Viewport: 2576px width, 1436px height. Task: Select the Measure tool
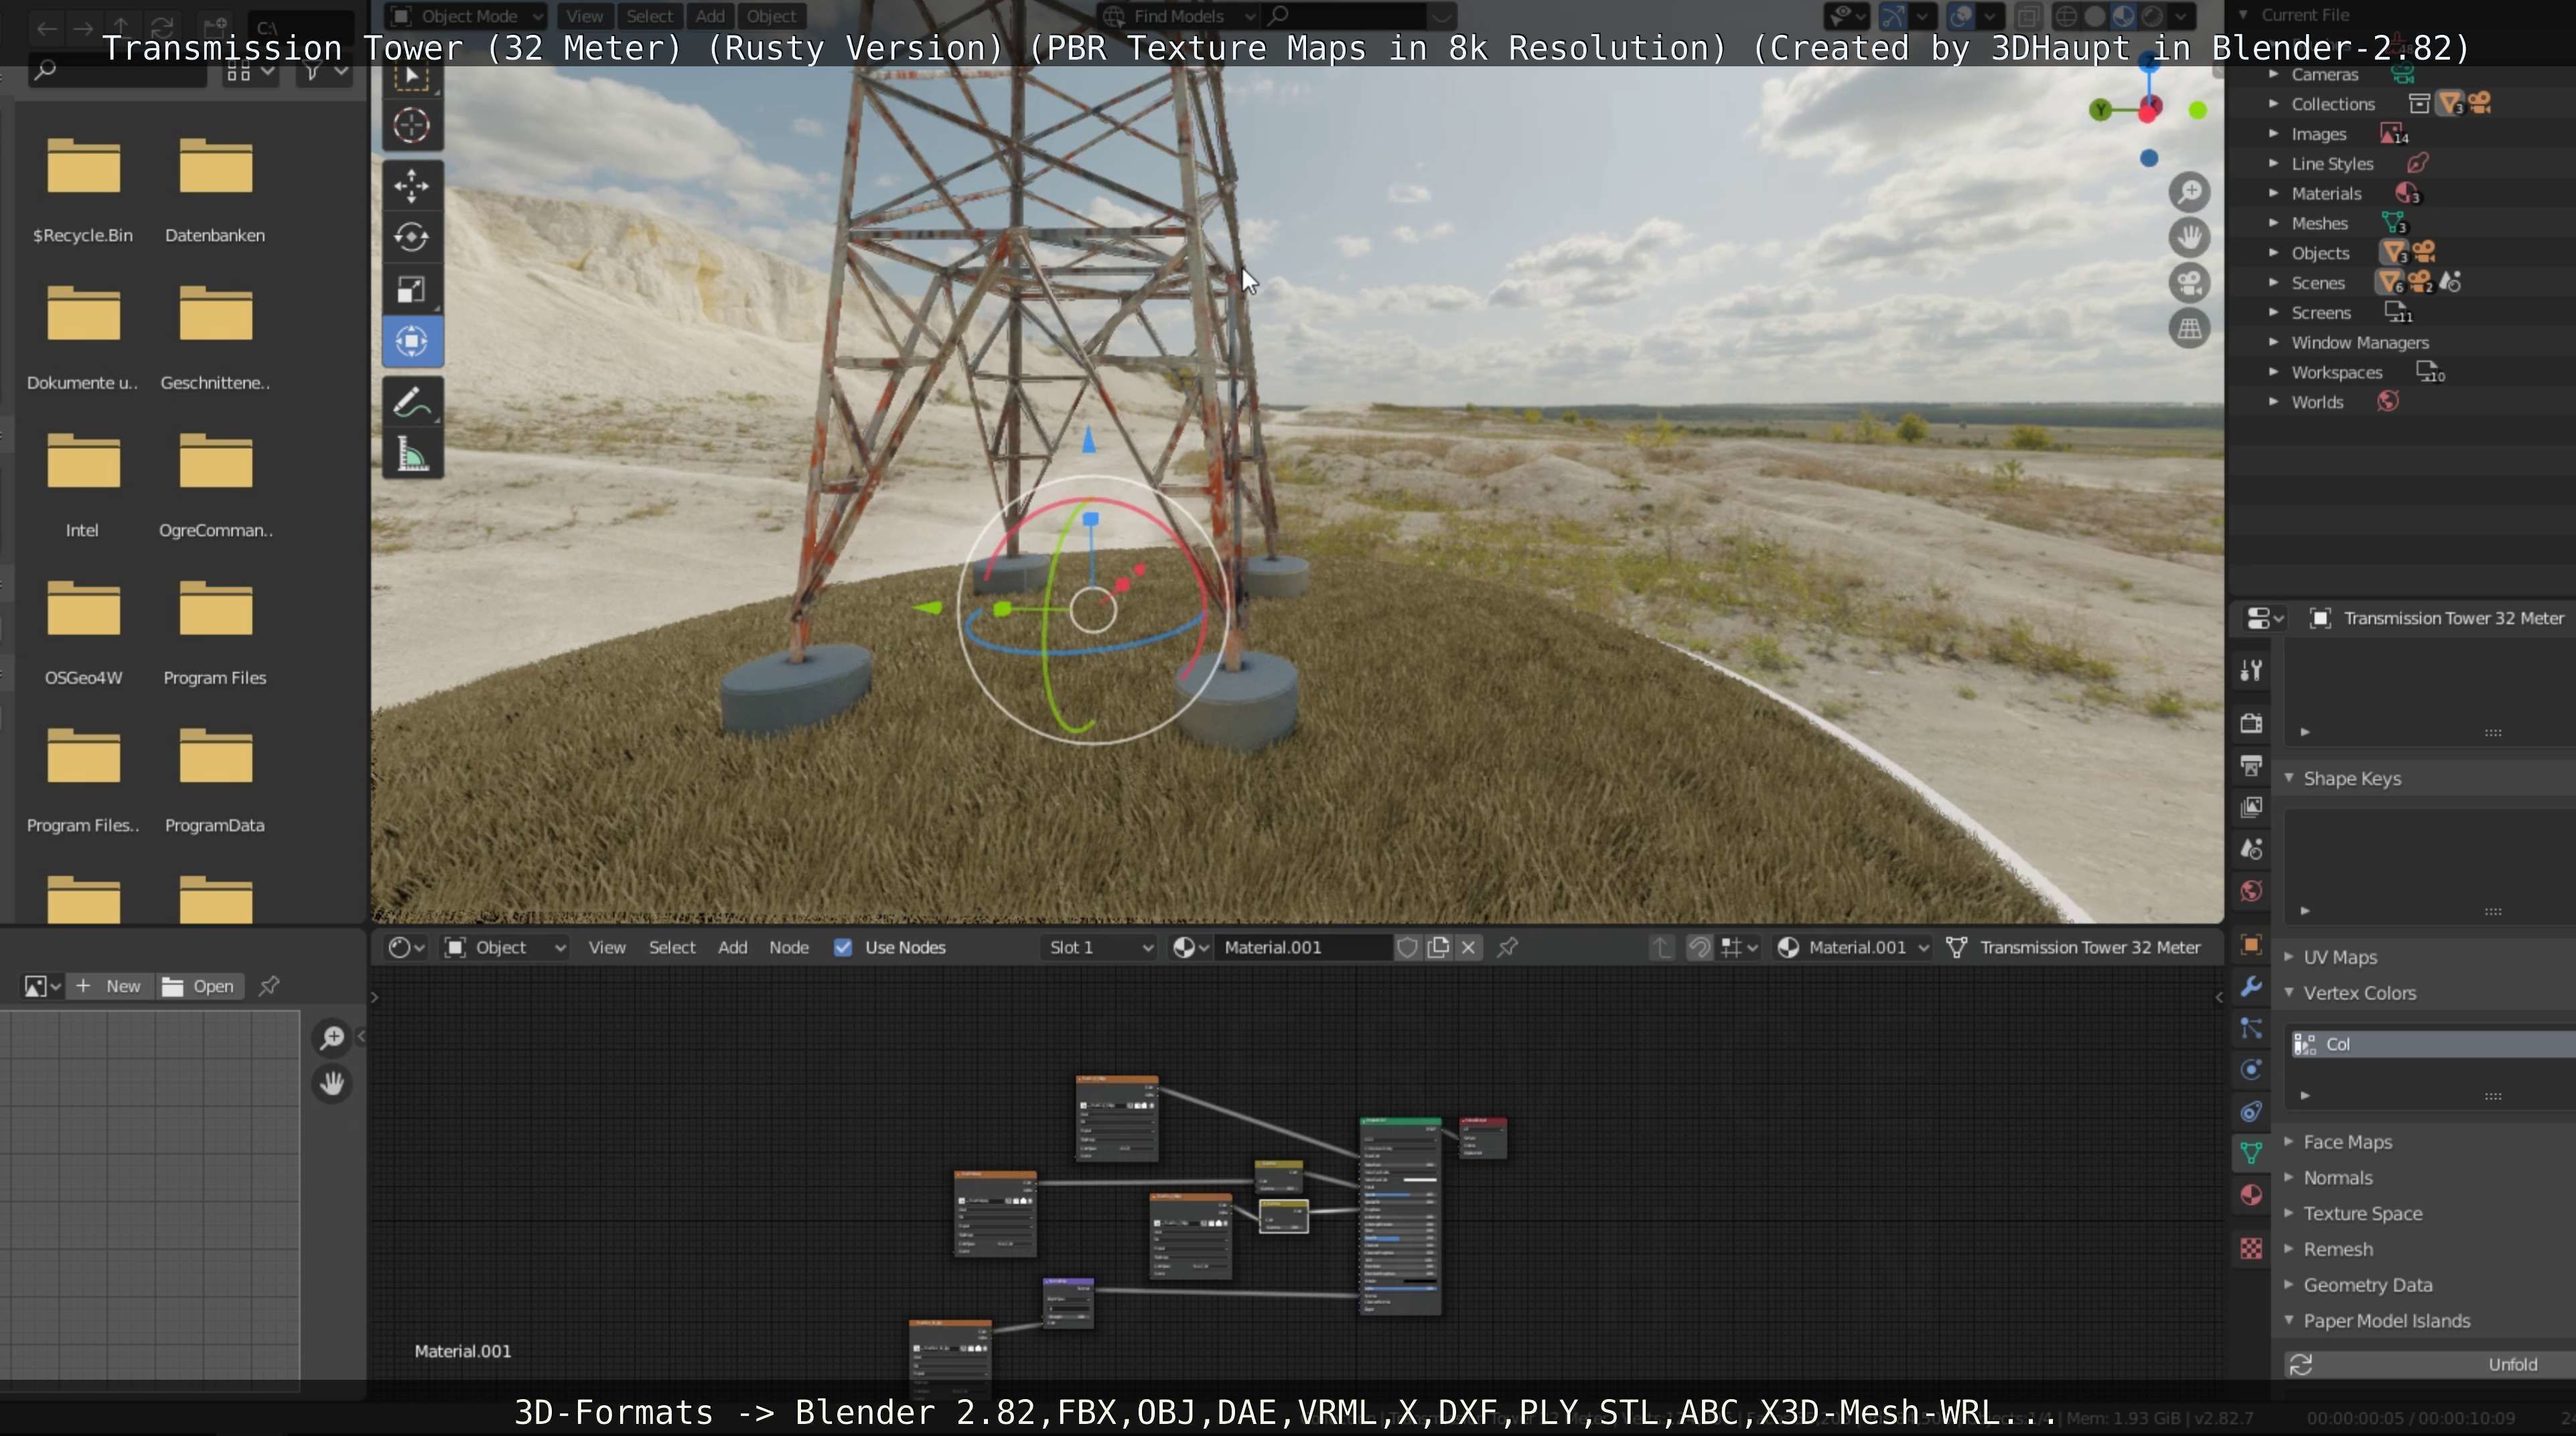pyautogui.click(x=411, y=455)
